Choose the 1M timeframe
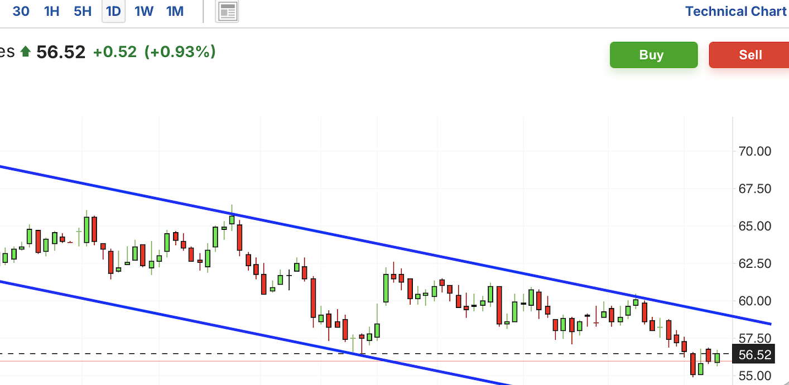Image resolution: width=789 pixels, height=385 pixels. 175,11
